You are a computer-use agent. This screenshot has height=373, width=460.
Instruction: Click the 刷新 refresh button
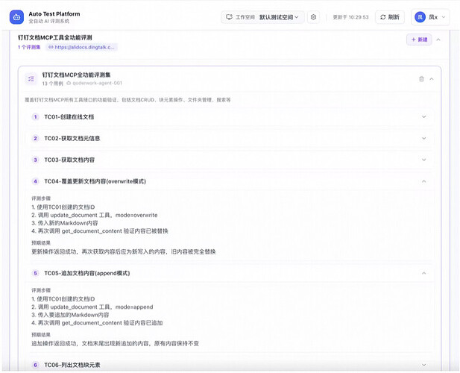click(x=390, y=17)
